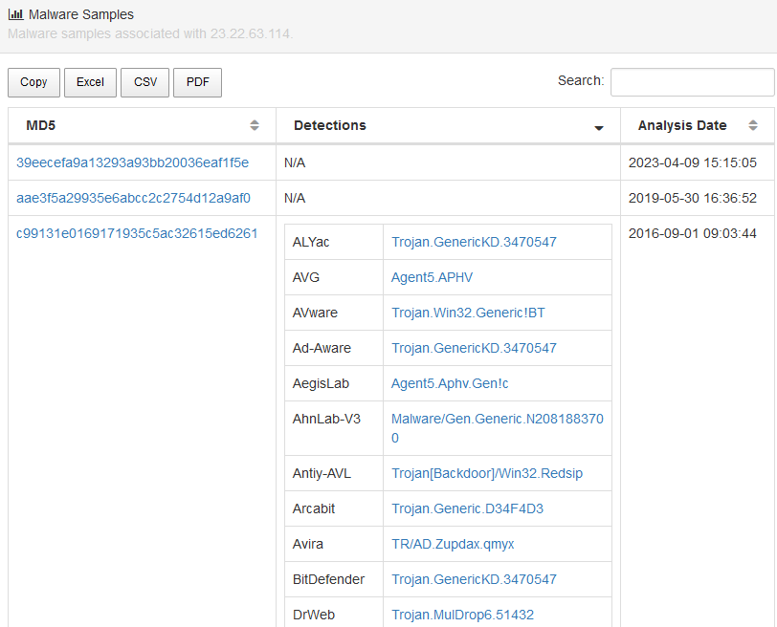This screenshot has height=627, width=777.
Task: Open ALYac Trojan.GenericKD.3470547 detection link
Action: [474, 242]
